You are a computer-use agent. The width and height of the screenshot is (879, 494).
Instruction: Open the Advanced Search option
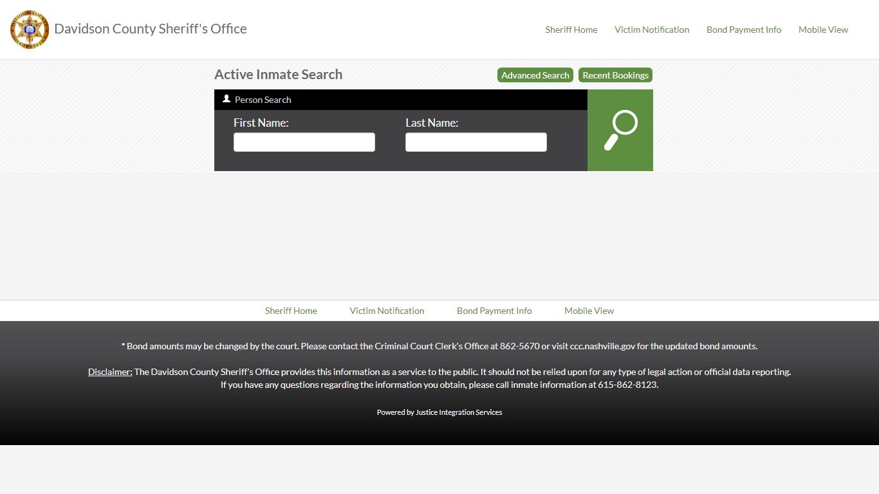coord(535,75)
